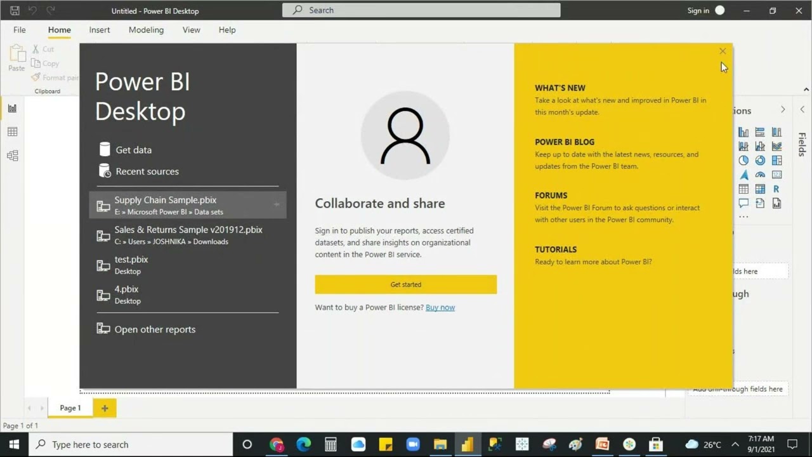Open the File menu
Screen dimensions: 812x457
[x=20, y=30]
